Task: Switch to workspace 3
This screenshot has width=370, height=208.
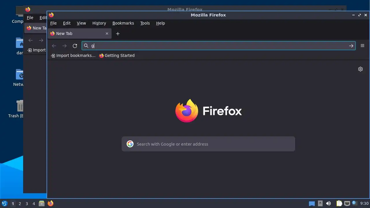Action: [27, 203]
